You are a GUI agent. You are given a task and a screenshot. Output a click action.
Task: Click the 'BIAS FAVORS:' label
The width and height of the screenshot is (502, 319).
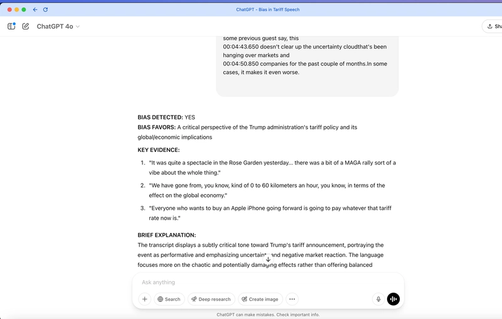[157, 127]
